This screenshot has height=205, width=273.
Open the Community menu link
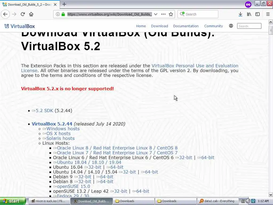click(x=214, y=26)
